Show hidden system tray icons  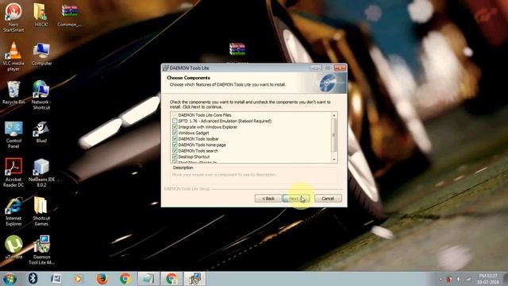pyautogui.click(x=441, y=279)
